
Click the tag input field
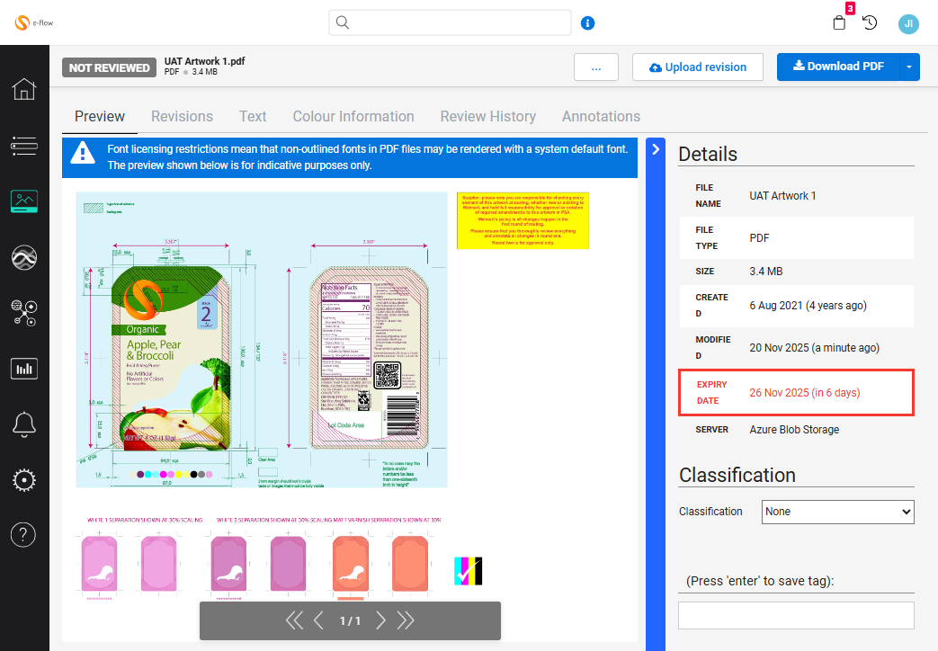click(x=795, y=615)
